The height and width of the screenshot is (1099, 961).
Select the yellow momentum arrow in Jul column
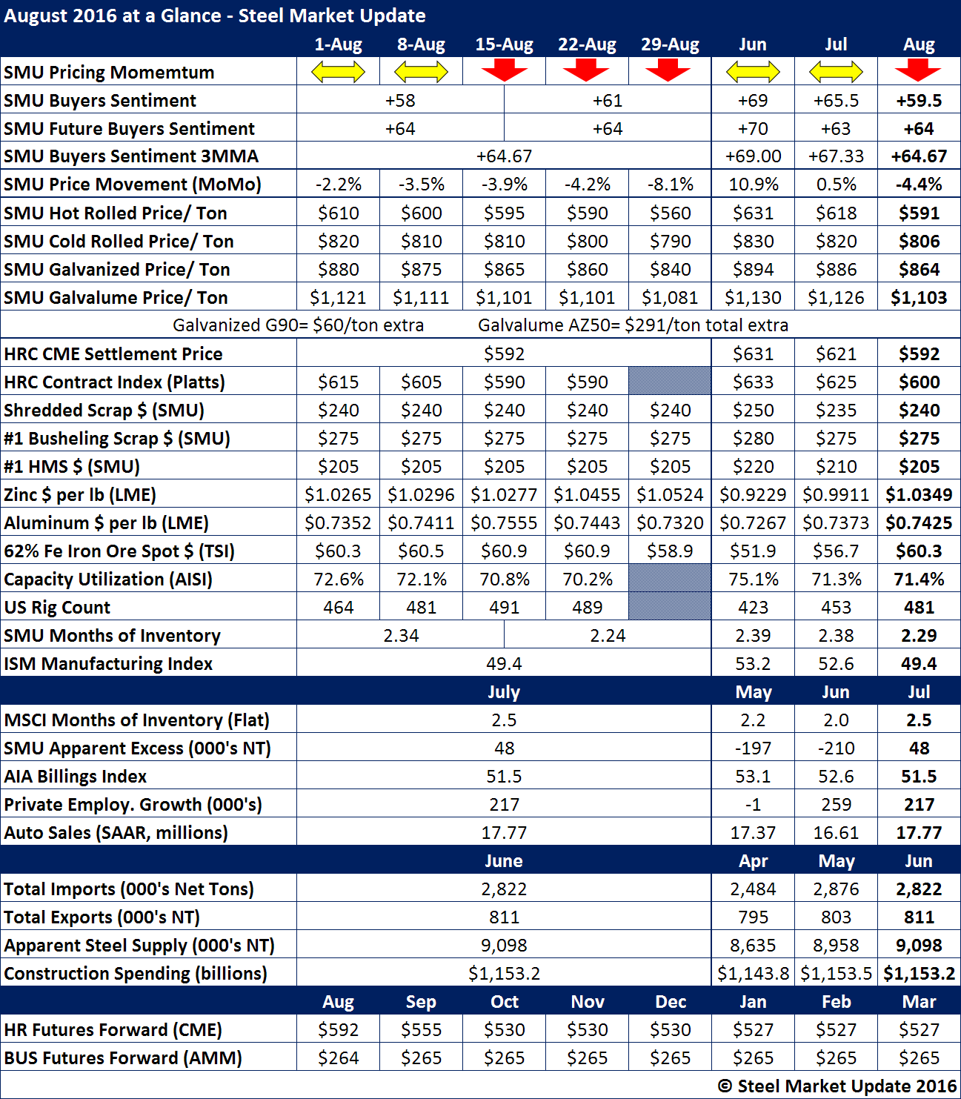click(x=836, y=72)
